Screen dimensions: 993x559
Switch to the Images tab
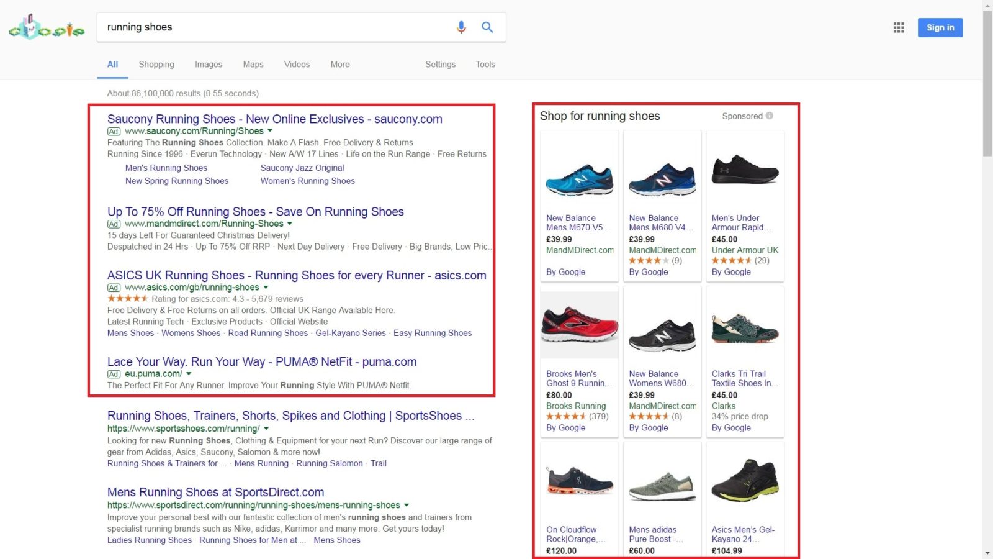point(209,64)
